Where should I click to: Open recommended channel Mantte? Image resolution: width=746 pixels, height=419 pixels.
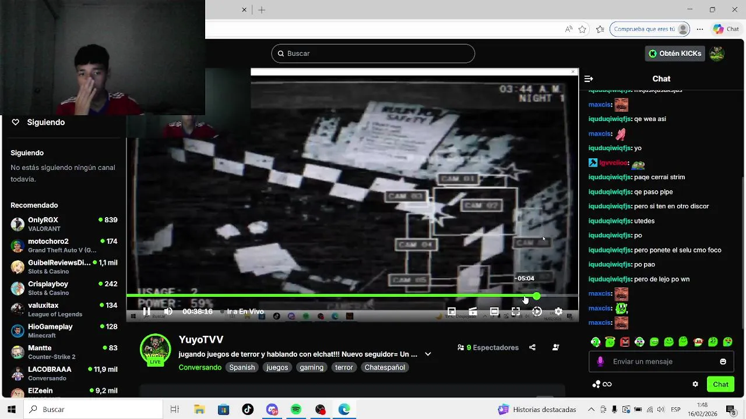(64, 352)
